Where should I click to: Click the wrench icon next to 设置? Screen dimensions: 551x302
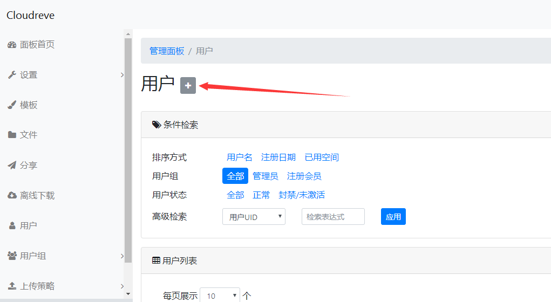click(12, 75)
